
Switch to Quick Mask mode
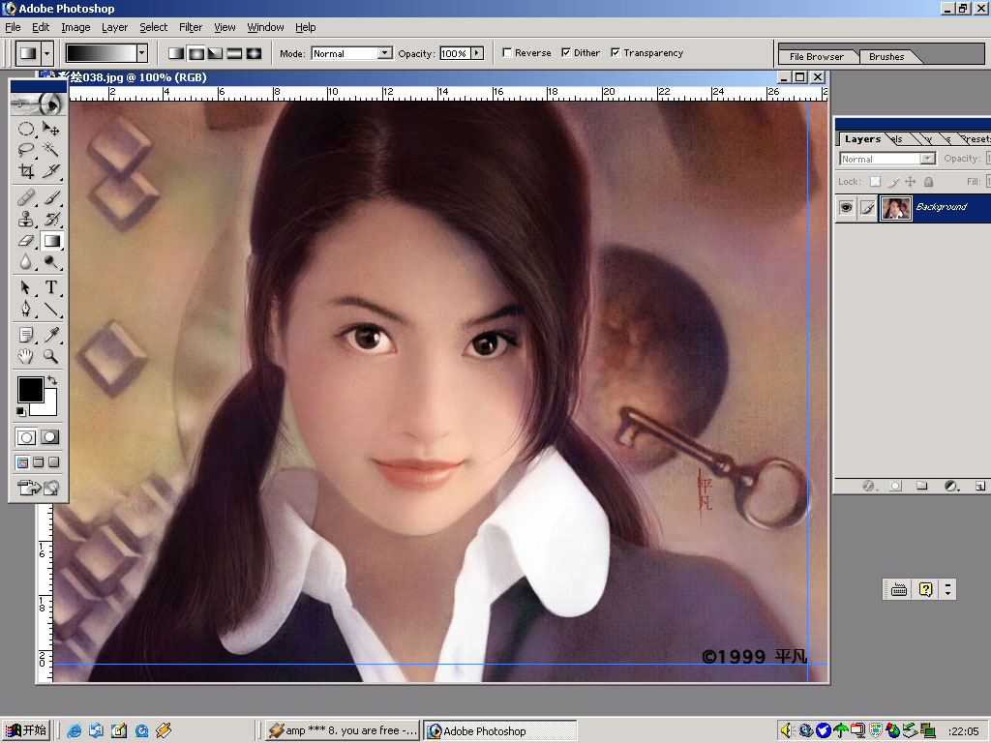(50, 436)
